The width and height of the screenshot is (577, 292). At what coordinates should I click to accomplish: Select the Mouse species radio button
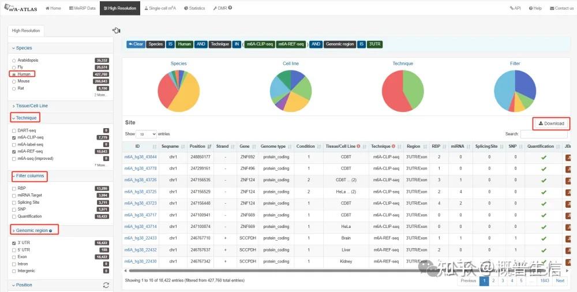[14, 81]
